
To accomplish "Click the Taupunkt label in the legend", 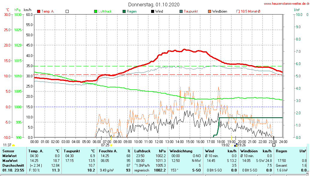I will coord(191,11).
